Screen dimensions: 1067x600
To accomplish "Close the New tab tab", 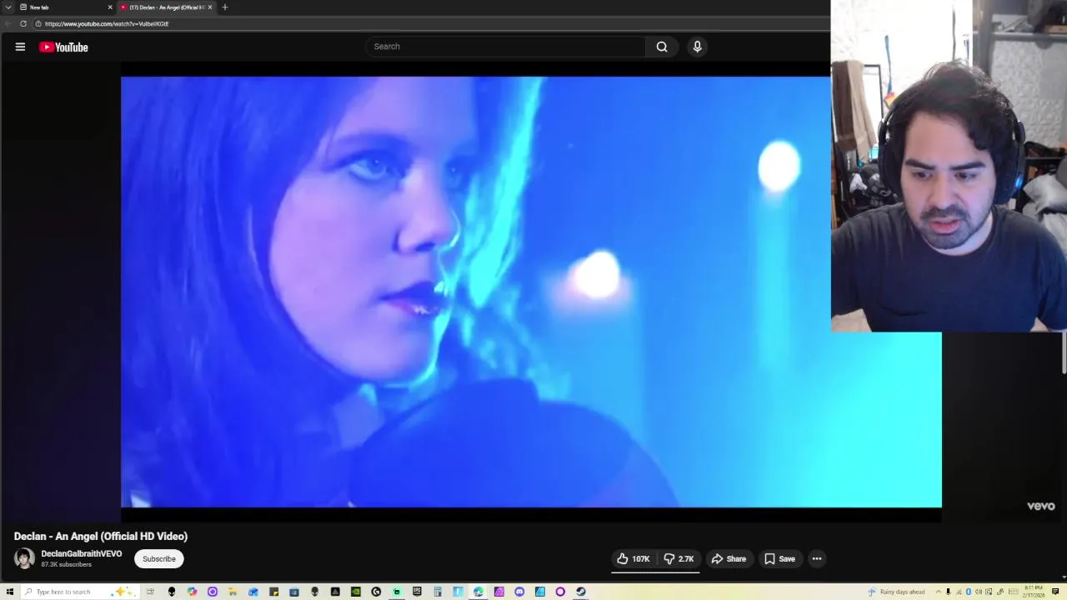I will click(x=110, y=7).
